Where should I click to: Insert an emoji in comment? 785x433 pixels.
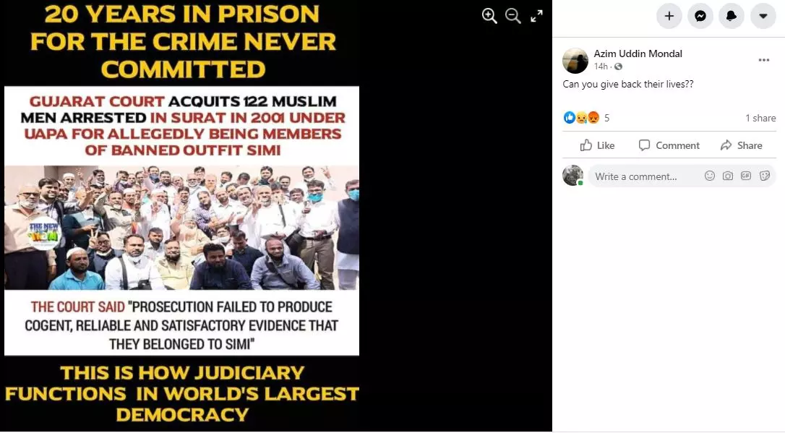click(709, 176)
